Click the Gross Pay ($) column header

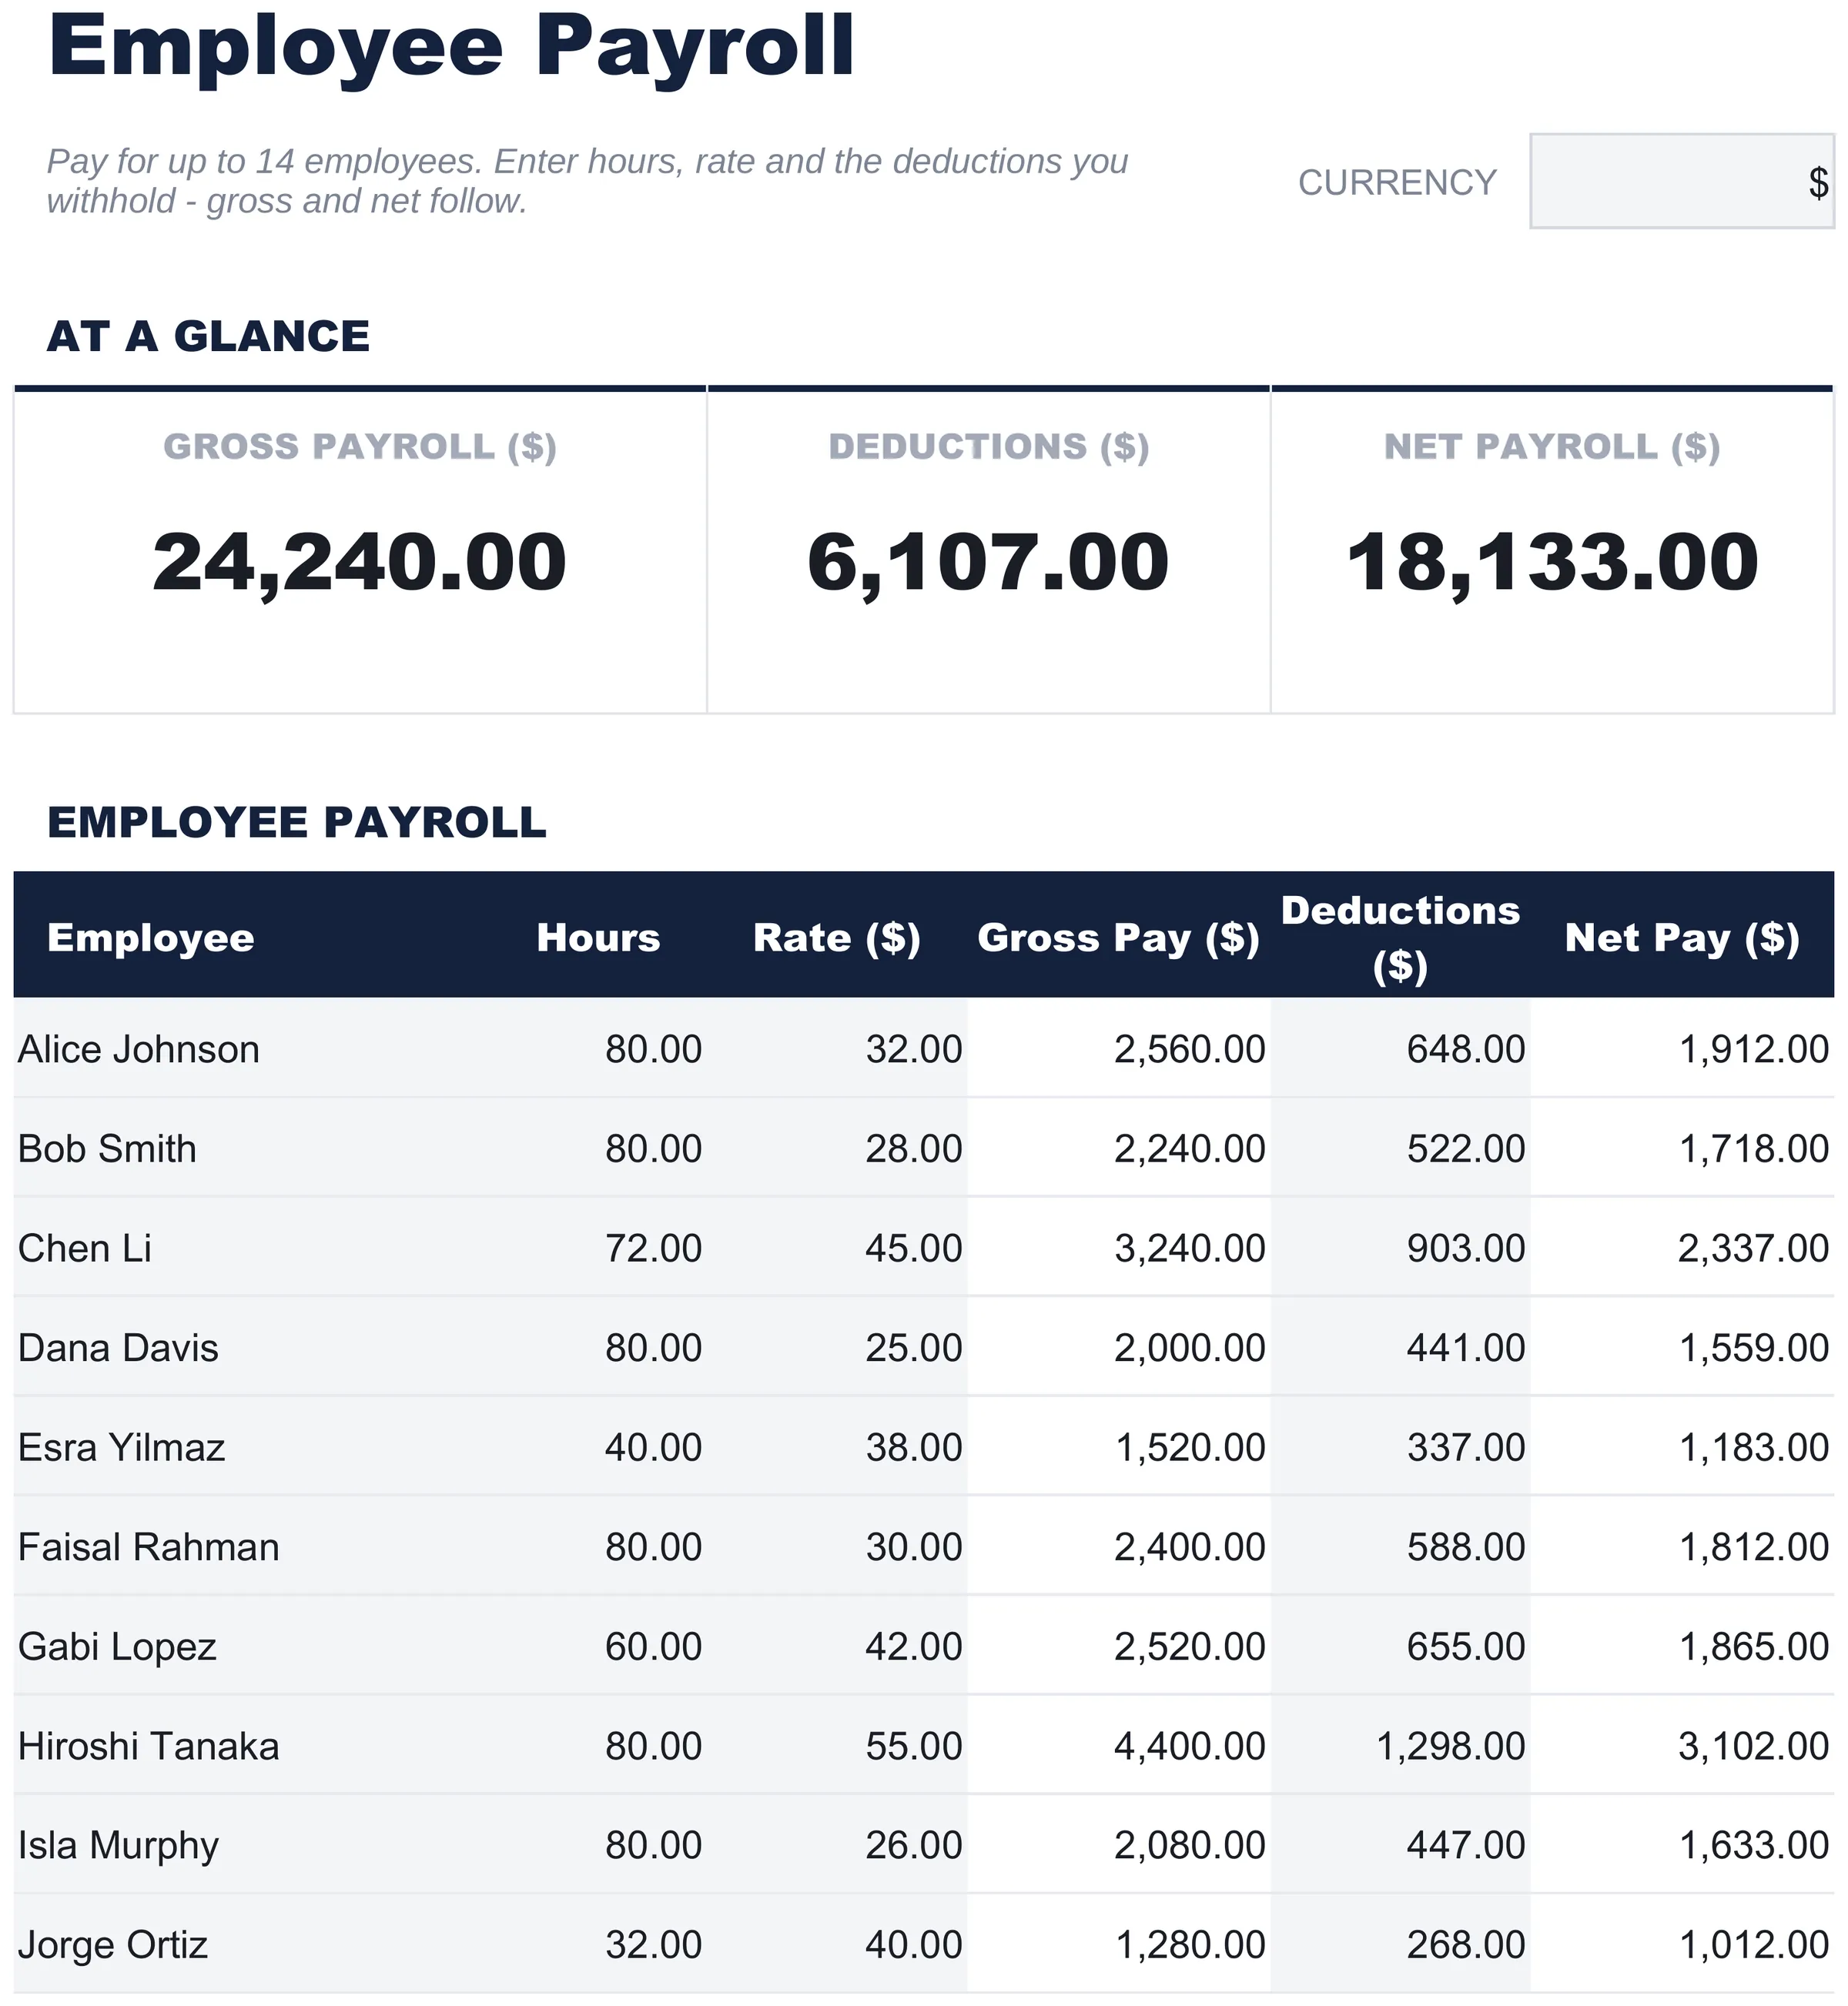click(x=1118, y=938)
